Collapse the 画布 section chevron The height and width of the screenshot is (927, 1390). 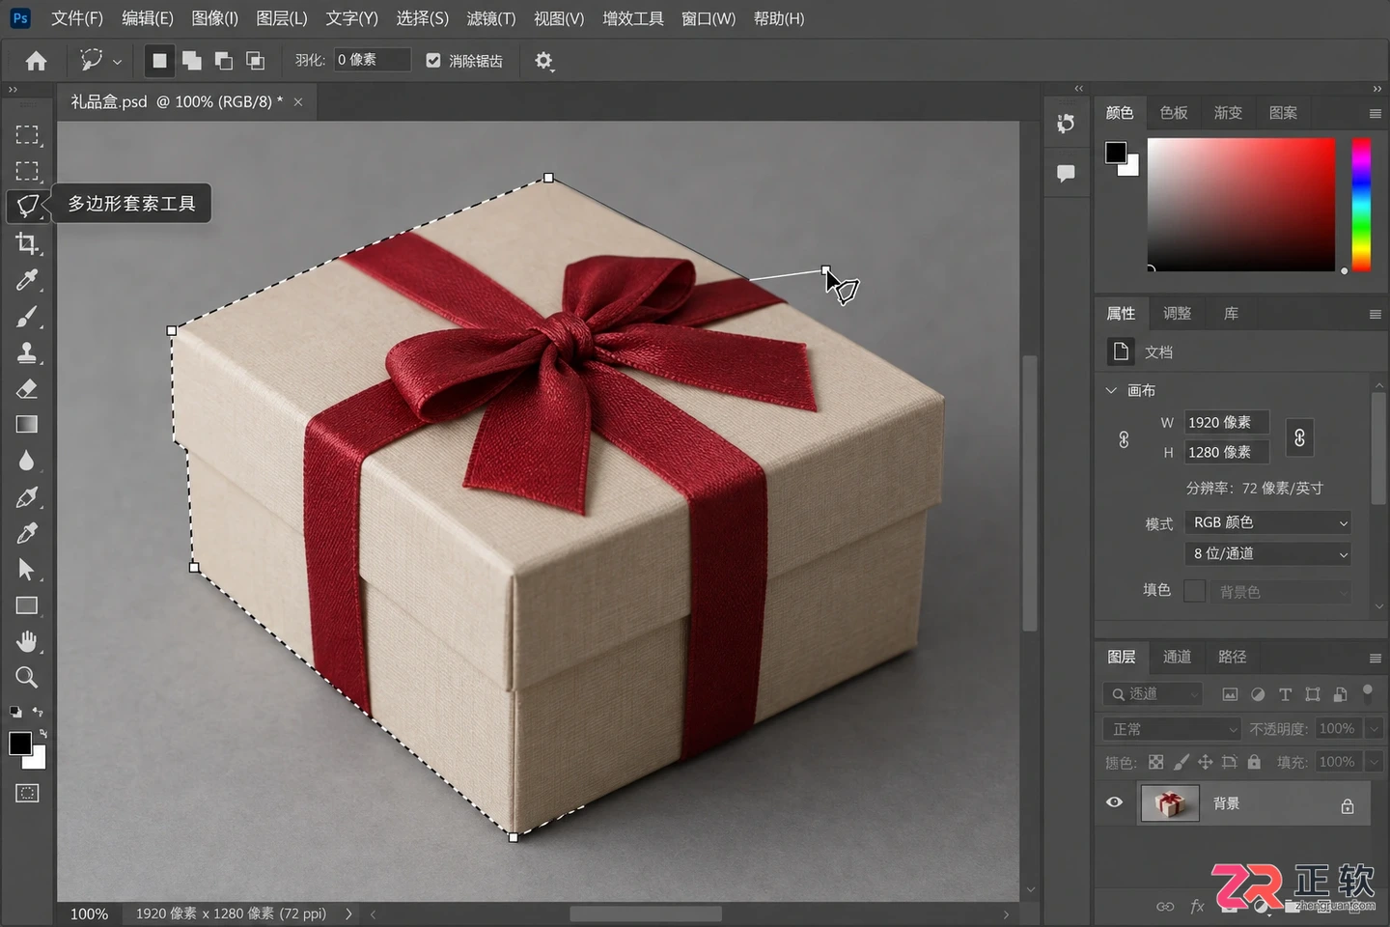pos(1112,390)
